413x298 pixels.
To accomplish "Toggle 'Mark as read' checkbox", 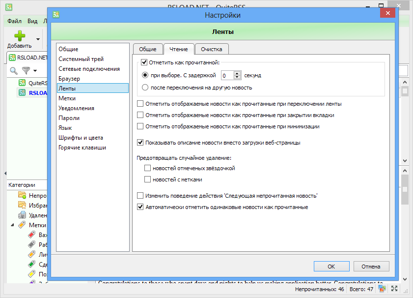I will click(x=144, y=62).
